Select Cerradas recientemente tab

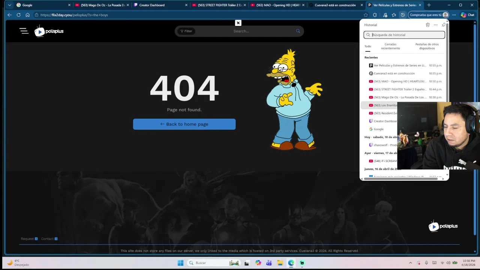click(x=390, y=46)
